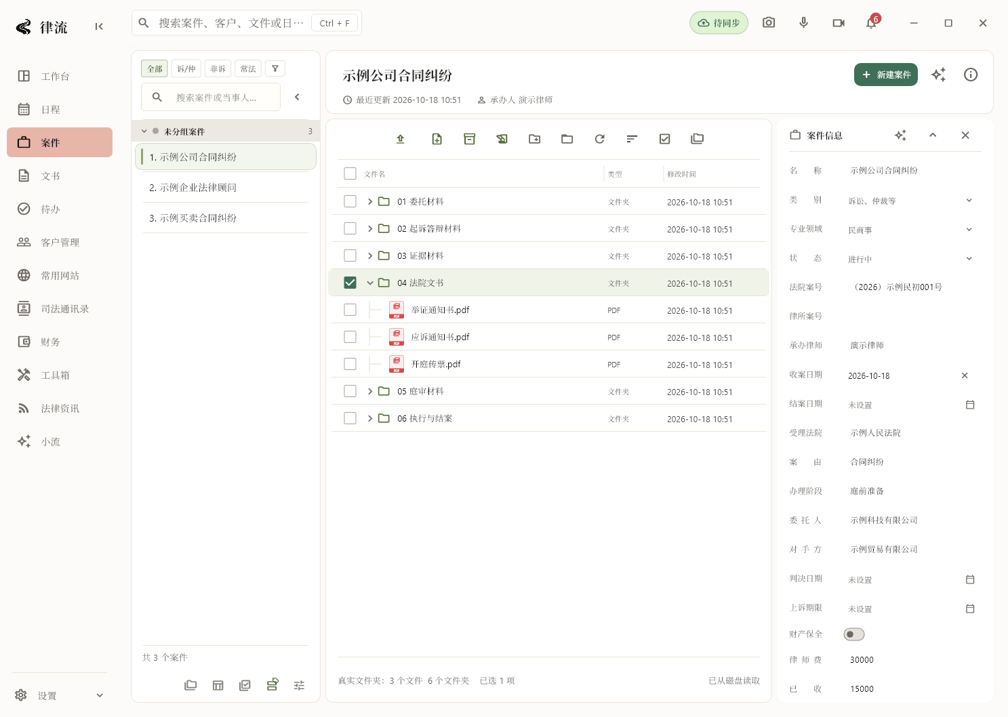Switch to the 非诉 filter tab
Viewport: 1008px width, 717px height.
(x=218, y=68)
